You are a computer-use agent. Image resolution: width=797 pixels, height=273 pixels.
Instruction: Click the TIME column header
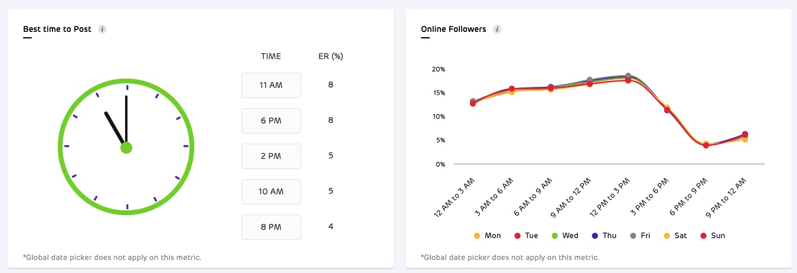click(x=271, y=57)
